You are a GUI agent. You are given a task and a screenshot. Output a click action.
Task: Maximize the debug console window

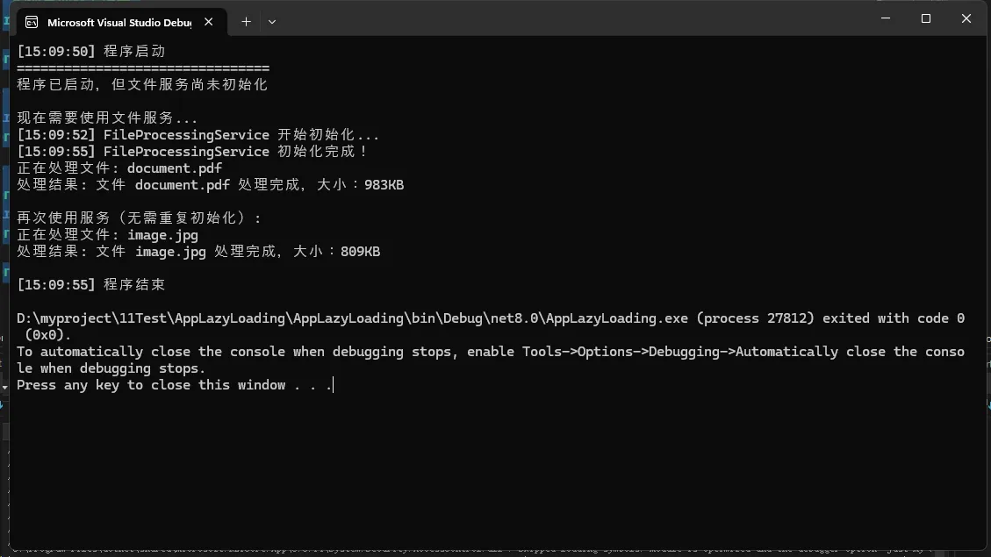pos(926,18)
